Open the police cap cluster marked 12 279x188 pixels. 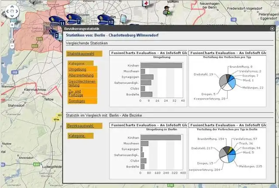click(105, 20)
